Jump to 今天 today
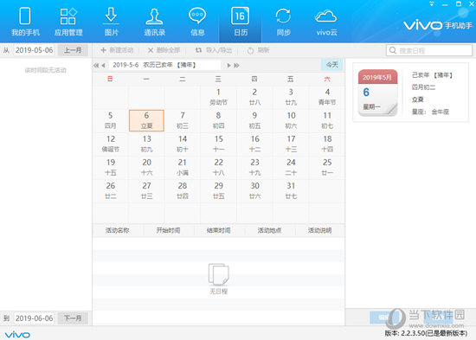The image size is (476, 340). click(x=332, y=65)
